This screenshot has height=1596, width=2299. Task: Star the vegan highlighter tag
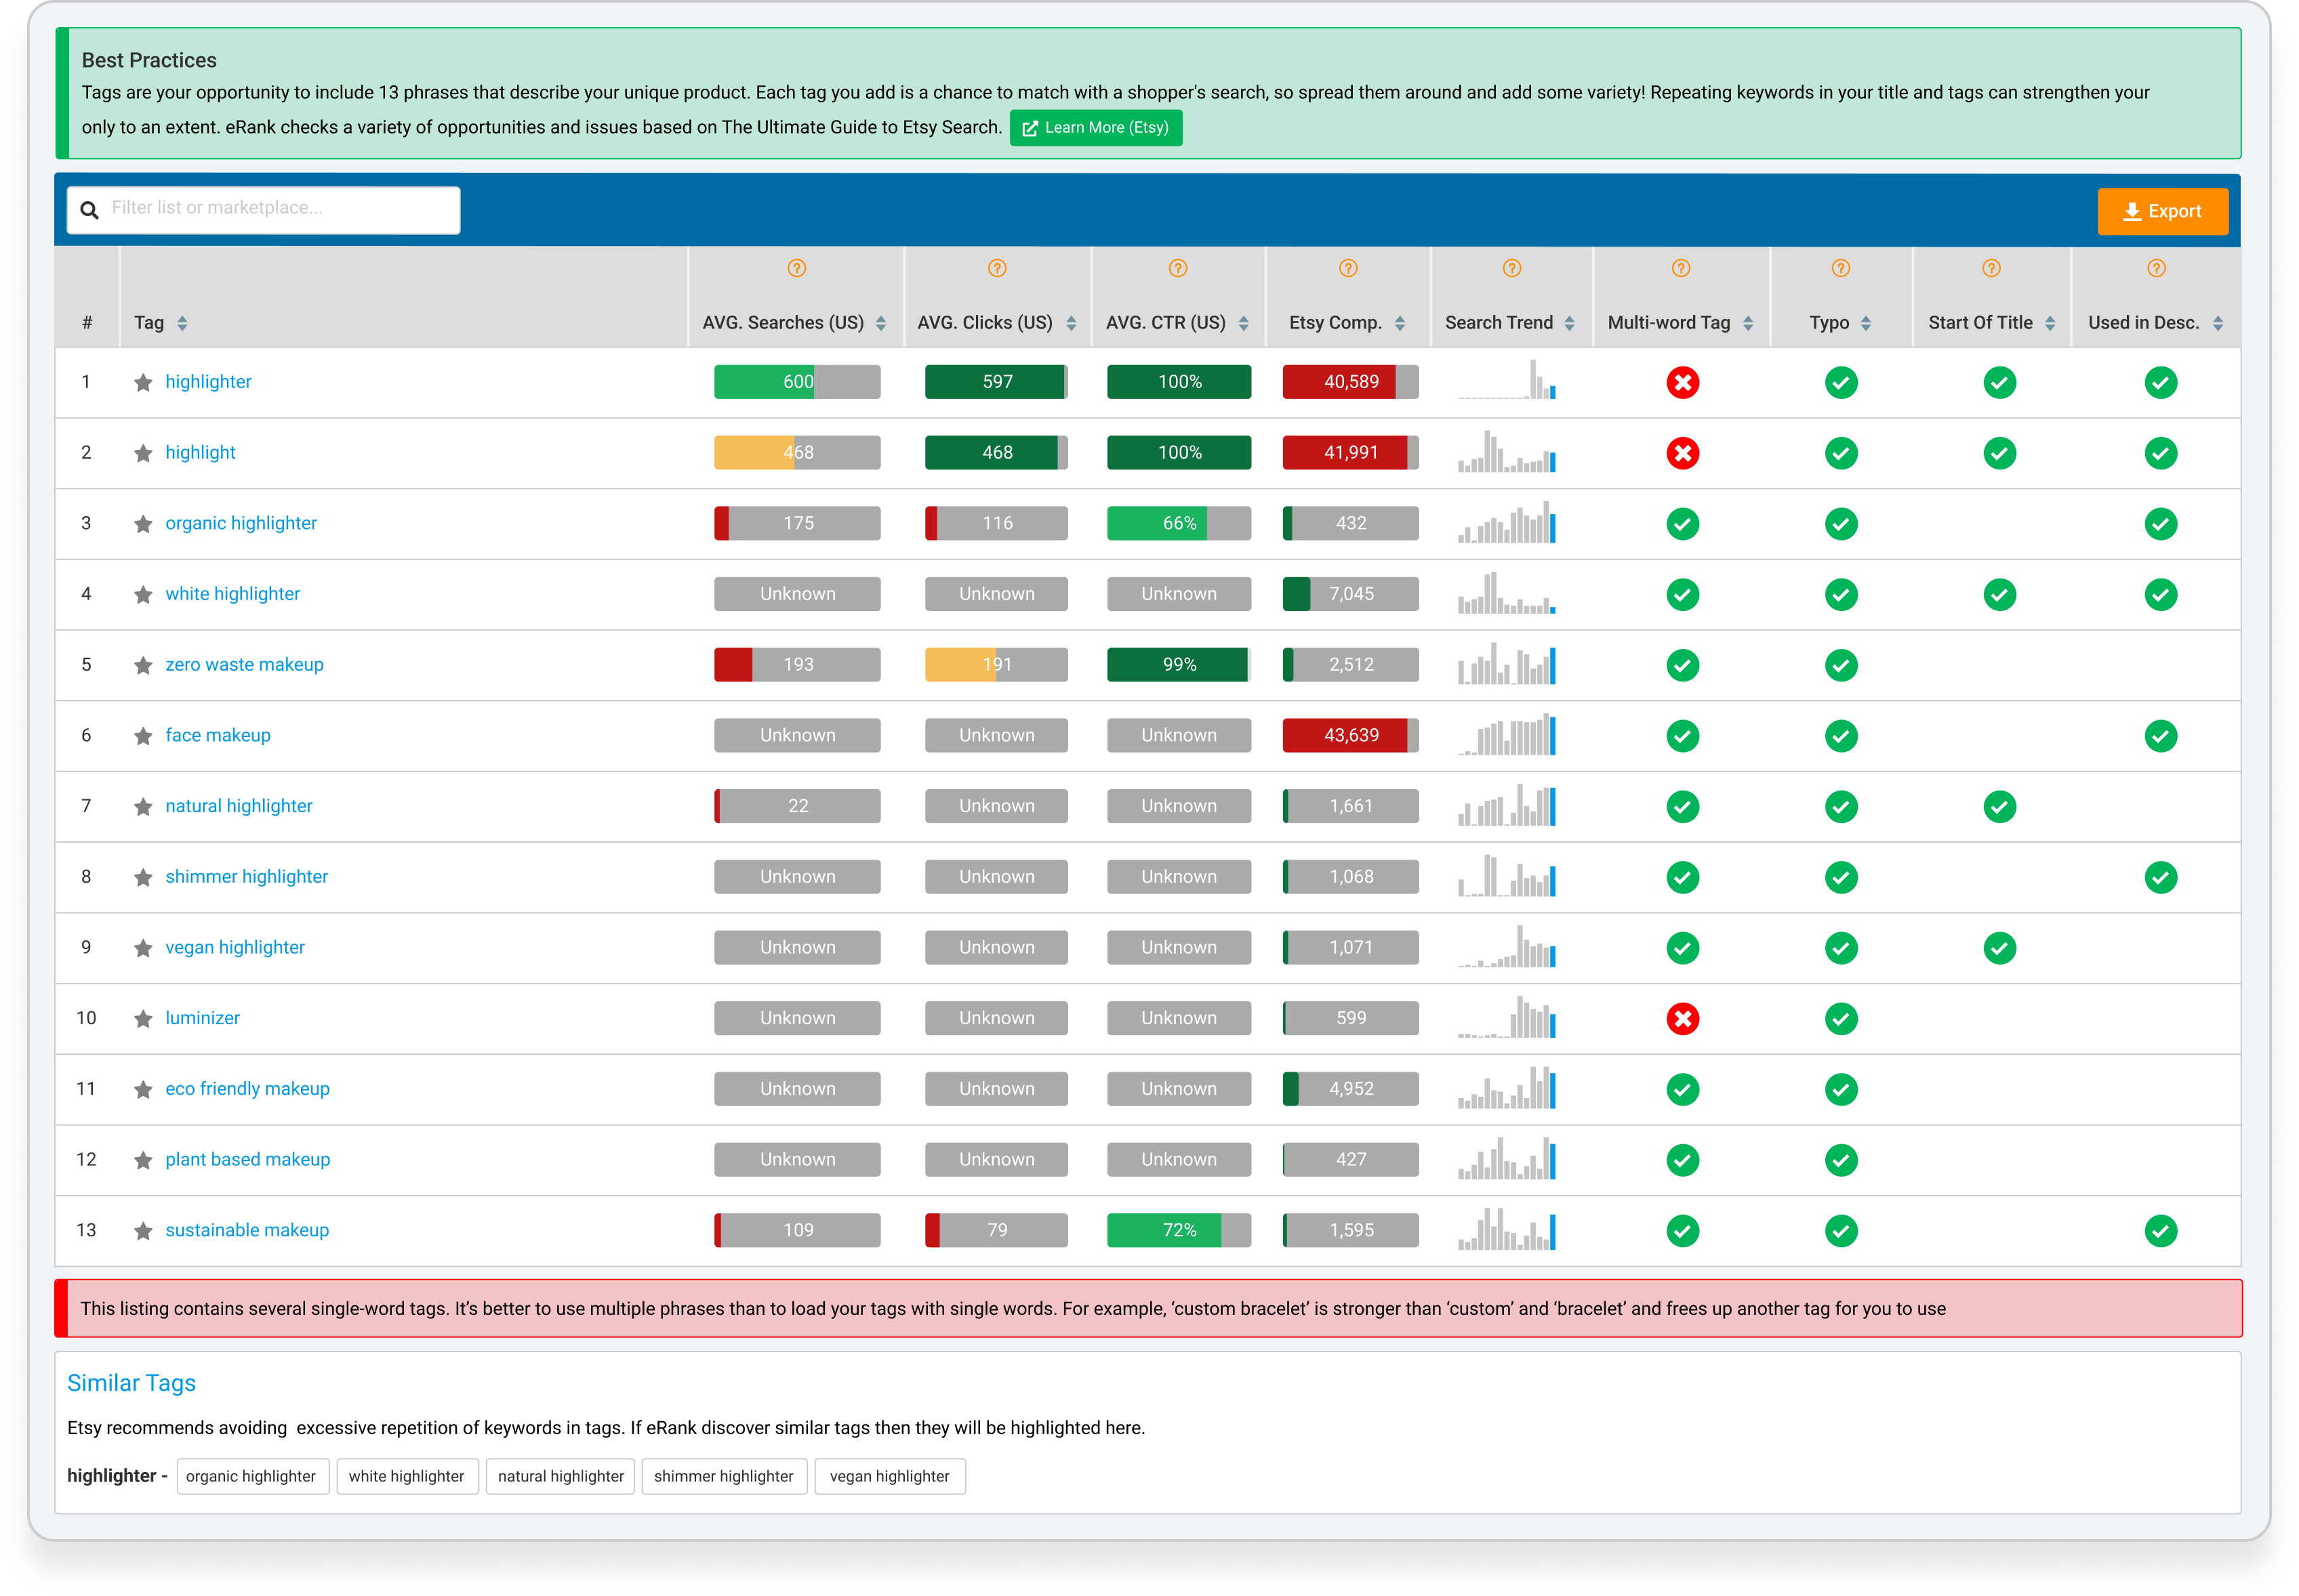tap(143, 948)
